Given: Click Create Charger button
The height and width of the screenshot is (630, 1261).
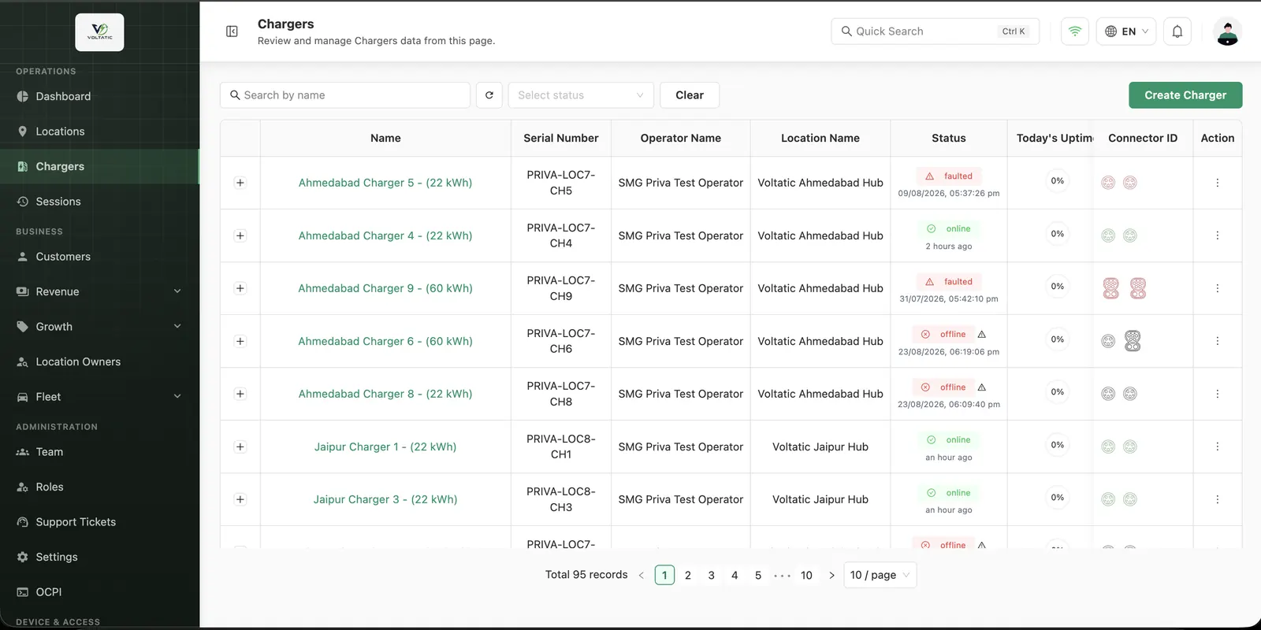Looking at the screenshot, I should point(1185,95).
